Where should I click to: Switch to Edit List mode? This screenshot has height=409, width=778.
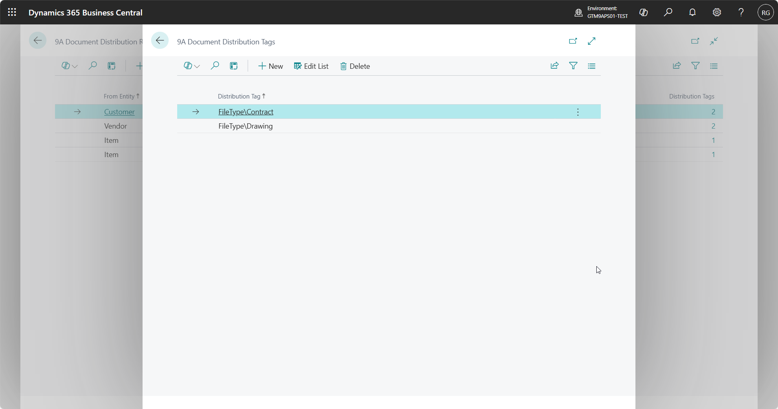click(x=311, y=66)
